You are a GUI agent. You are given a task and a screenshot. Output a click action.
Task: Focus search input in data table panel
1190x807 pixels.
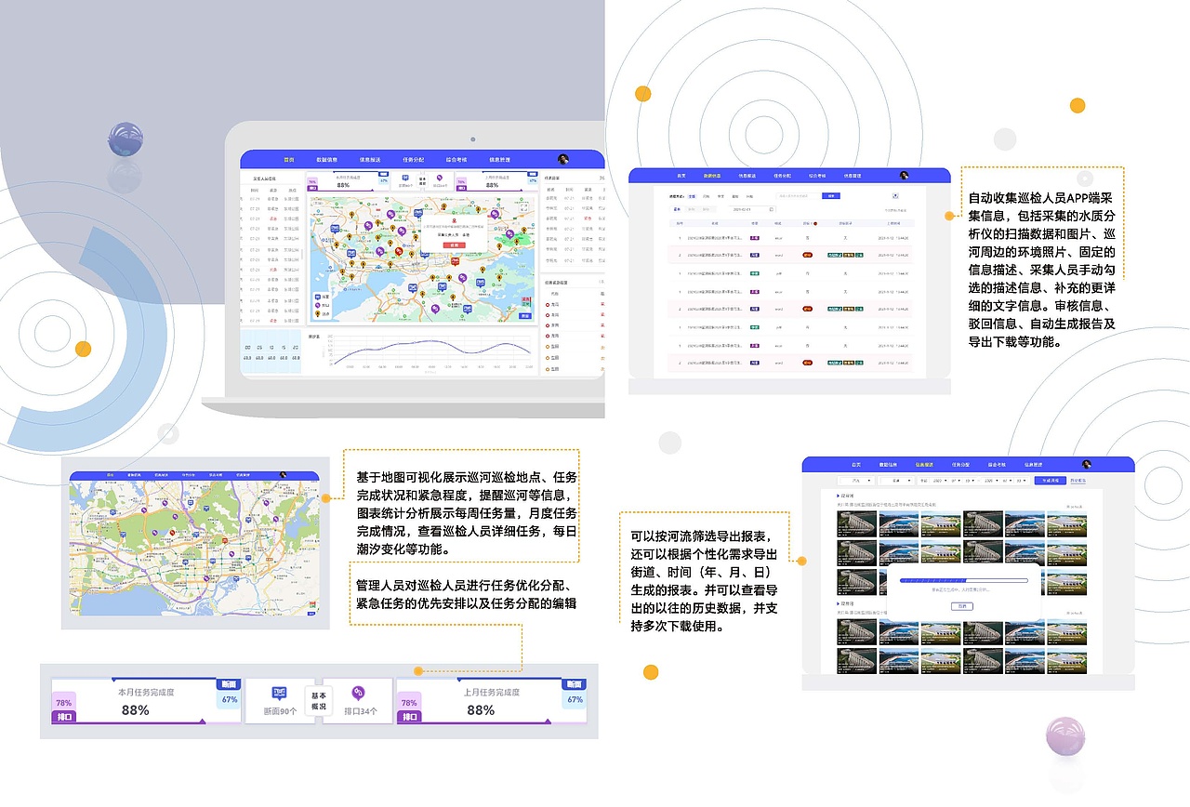pos(799,196)
